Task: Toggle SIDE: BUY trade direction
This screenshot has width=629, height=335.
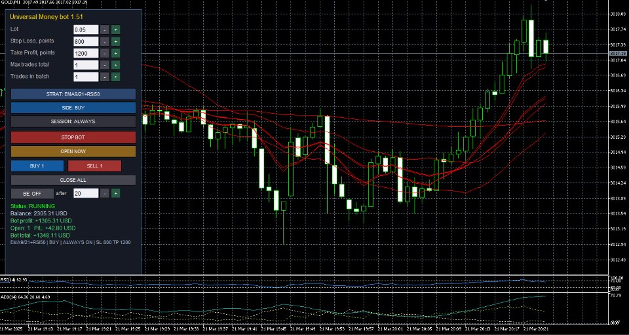Action: [73, 108]
